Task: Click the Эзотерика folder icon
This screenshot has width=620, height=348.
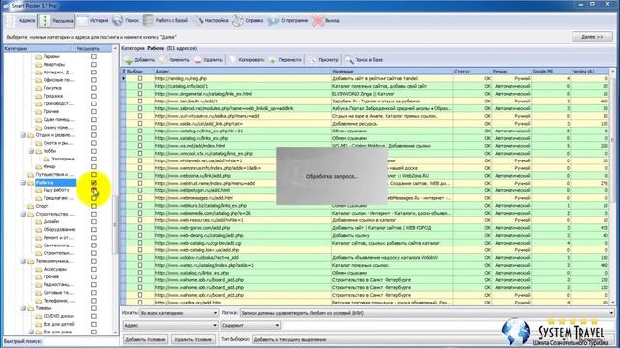Action: point(46,159)
